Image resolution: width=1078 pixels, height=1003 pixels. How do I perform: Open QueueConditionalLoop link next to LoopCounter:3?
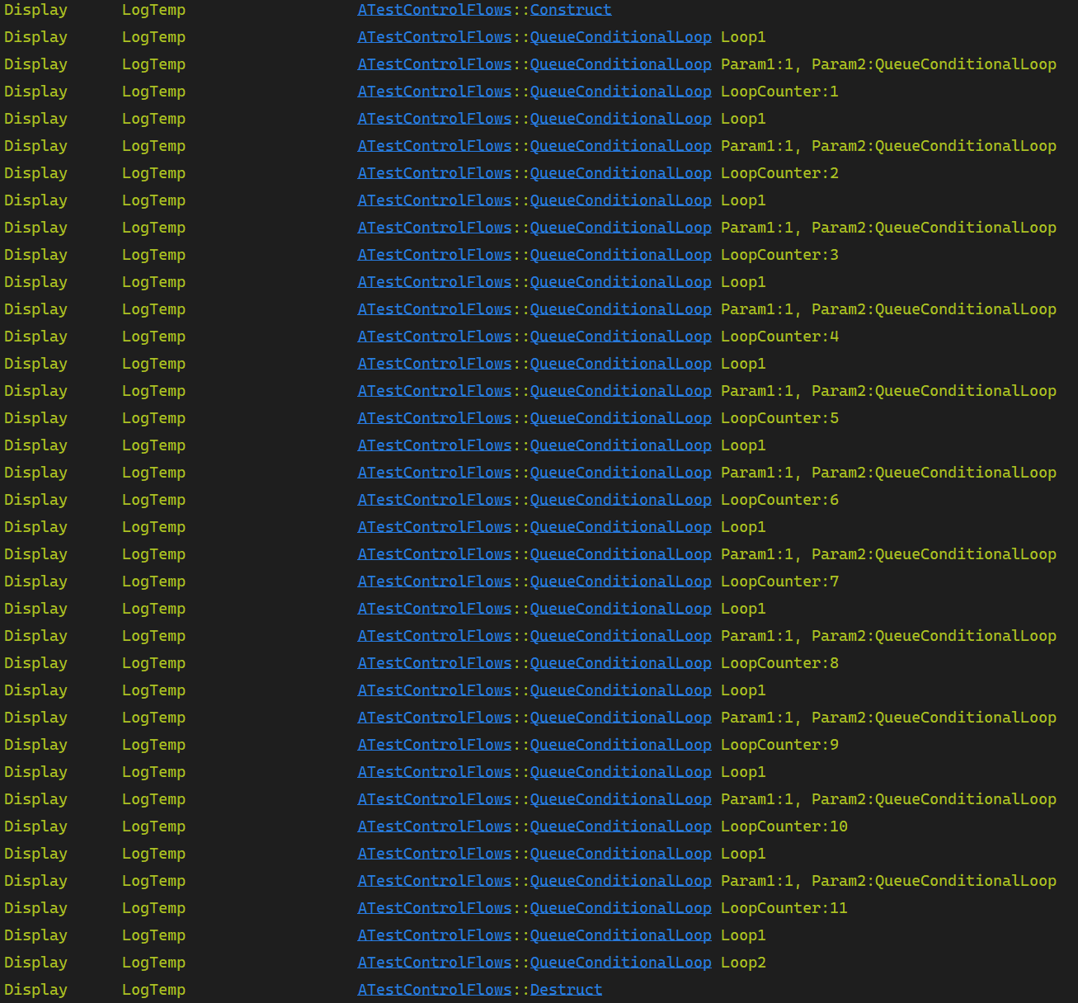[620, 255]
